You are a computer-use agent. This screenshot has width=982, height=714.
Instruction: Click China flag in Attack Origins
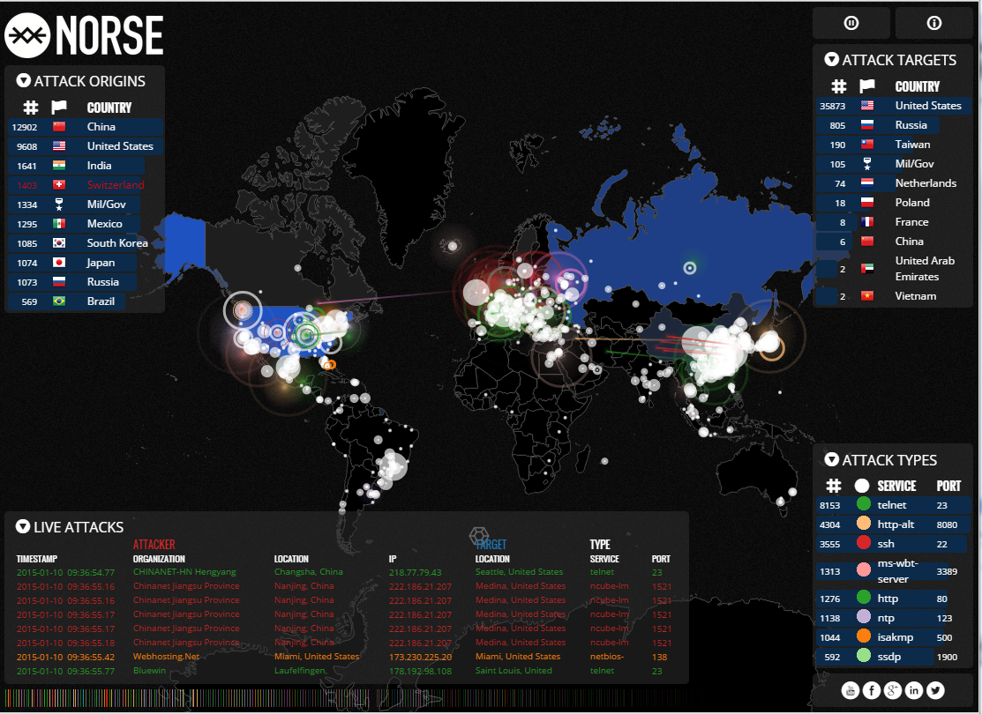pos(59,126)
